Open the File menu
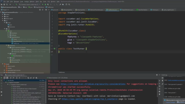The image size is (185, 104). point(5,1)
